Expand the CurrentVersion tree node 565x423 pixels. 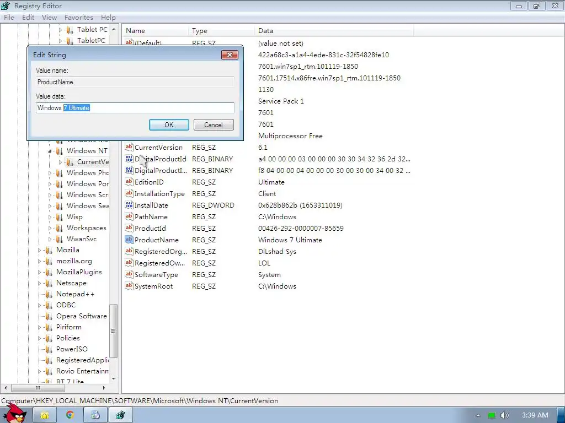[60, 162]
